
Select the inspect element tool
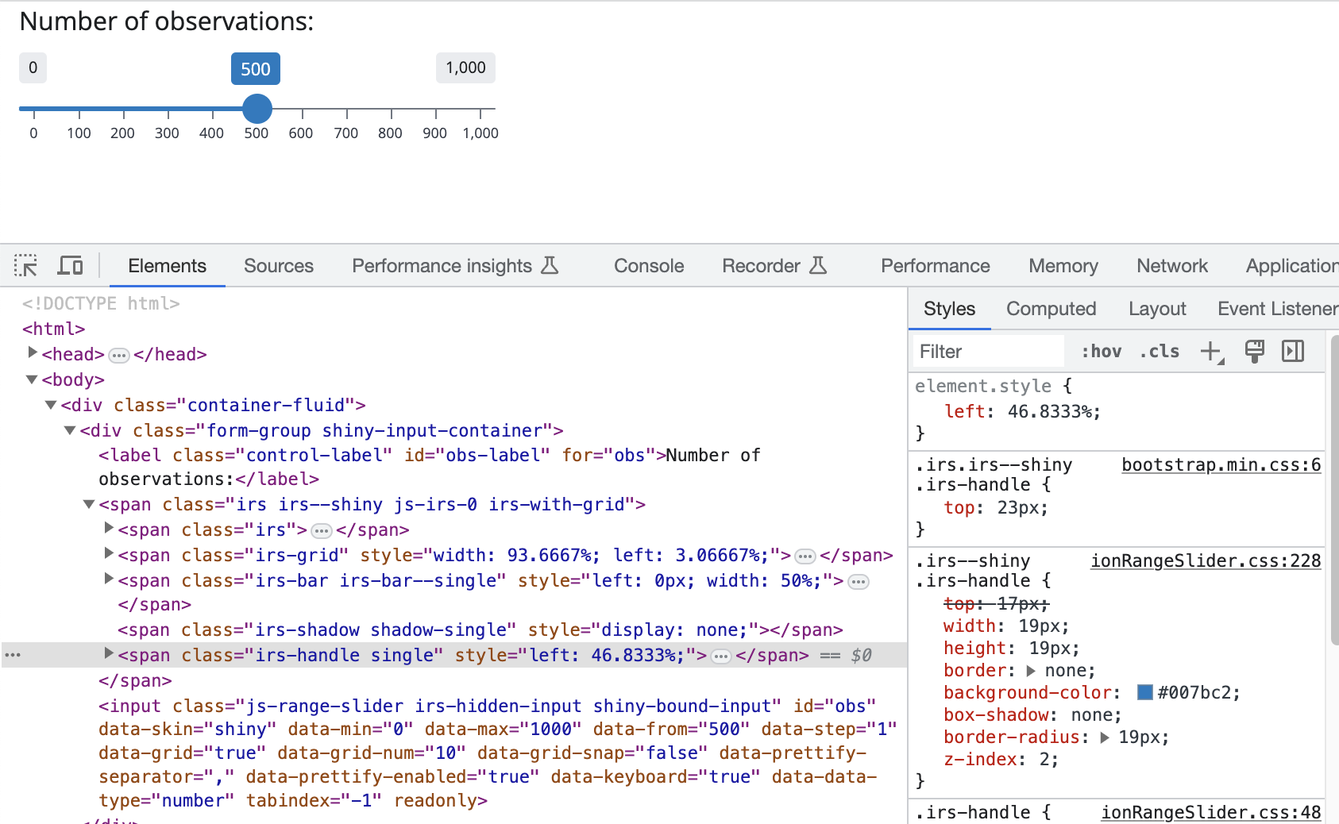[25, 265]
